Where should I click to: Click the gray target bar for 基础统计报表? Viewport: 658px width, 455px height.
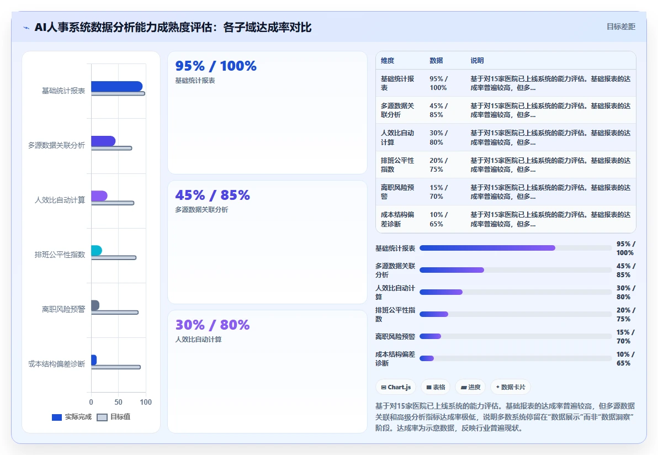pos(118,94)
